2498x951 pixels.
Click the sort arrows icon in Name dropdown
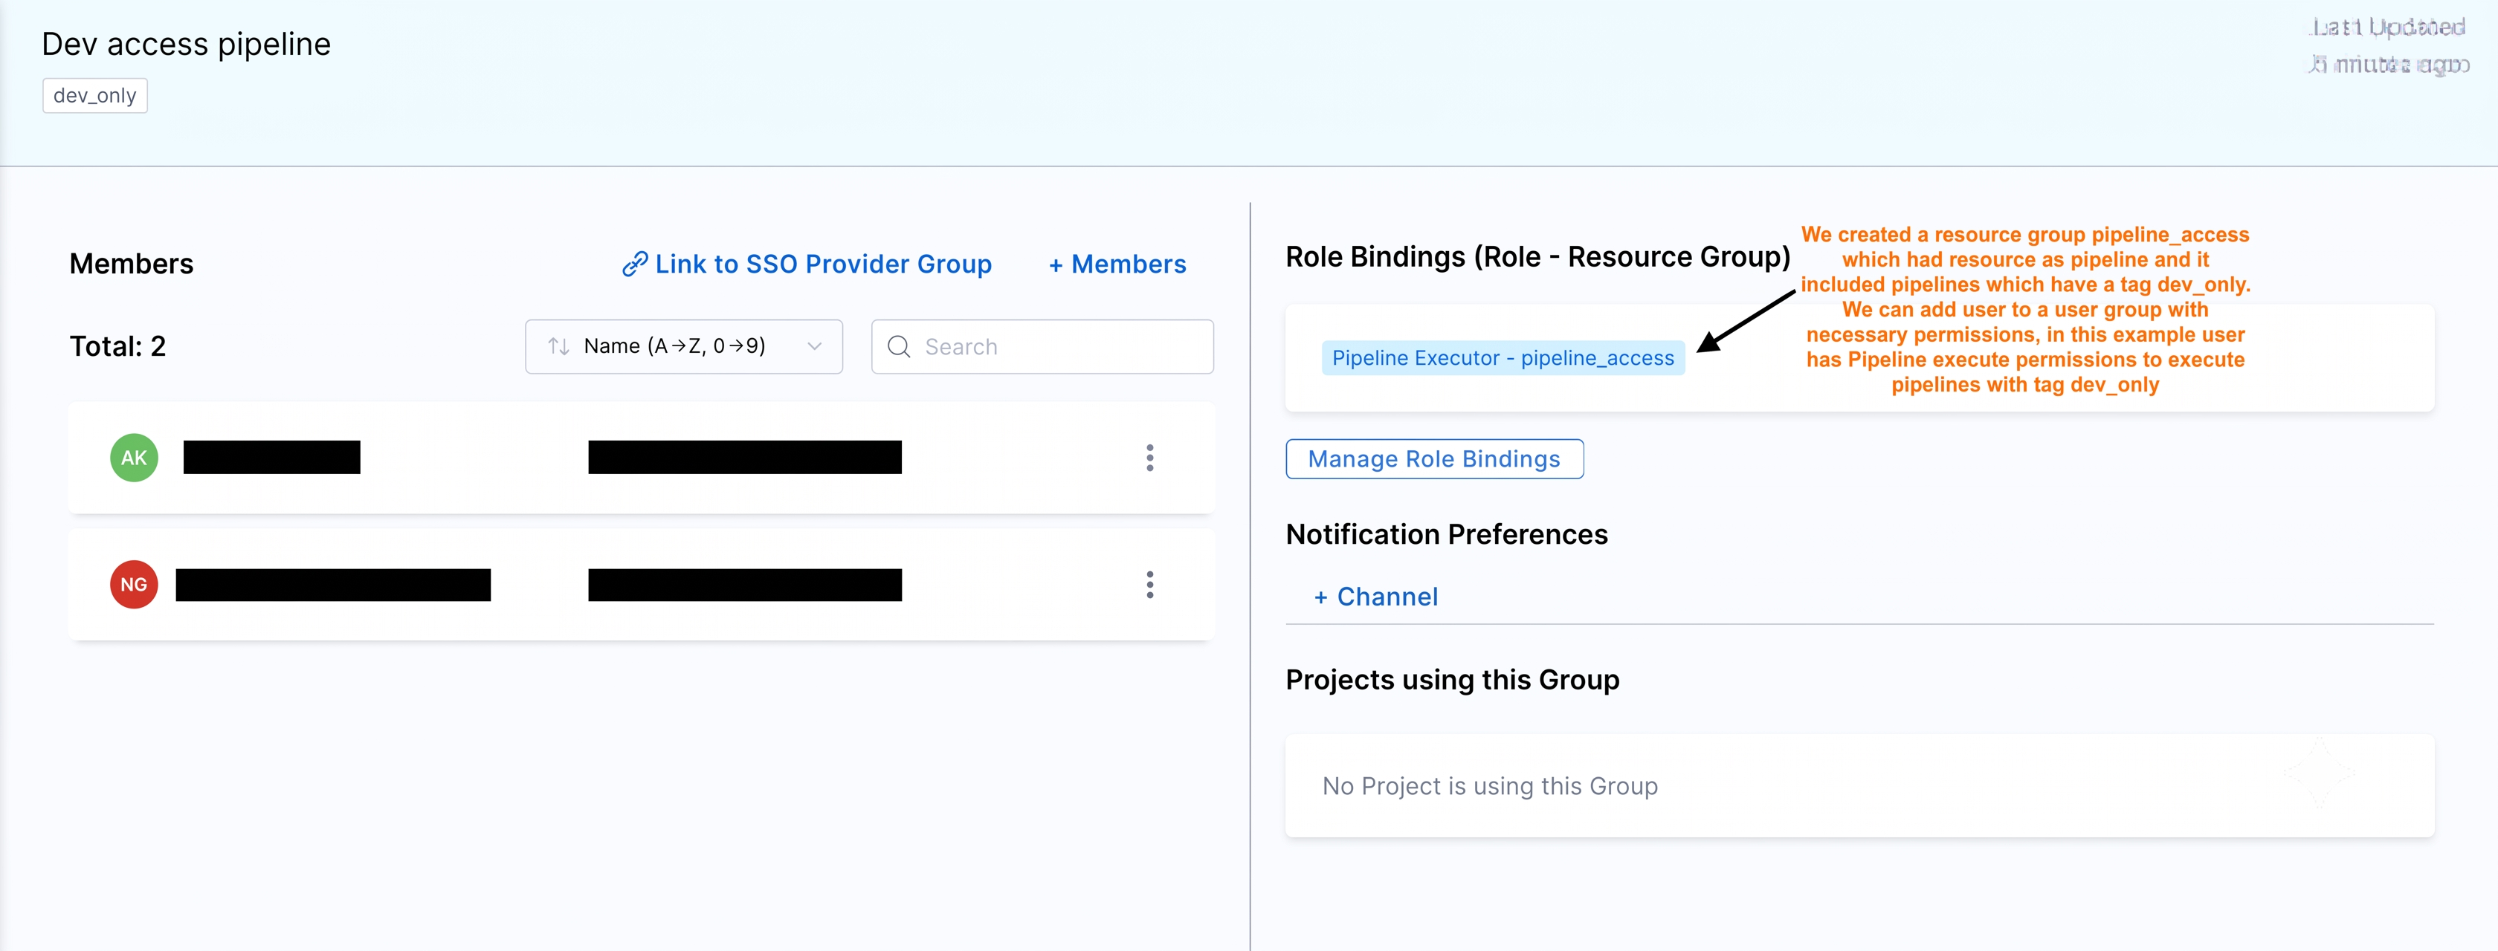(558, 346)
